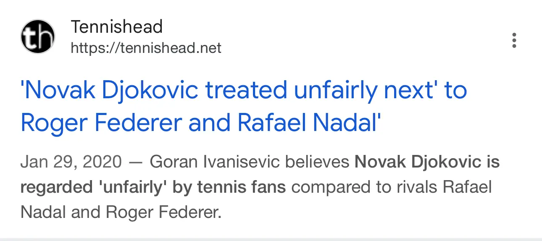Image resolution: width=542 pixels, height=241 pixels.
Task: Open the three-dot more options menu
Action: tap(514, 40)
